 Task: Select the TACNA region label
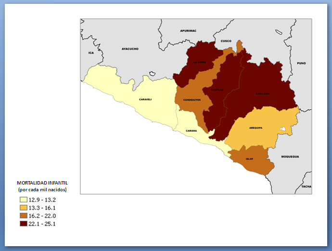[306, 186]
